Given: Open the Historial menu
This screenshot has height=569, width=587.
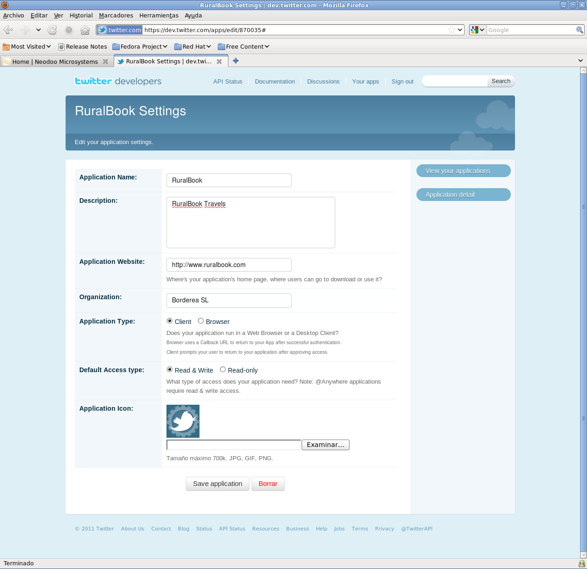Looking at the screenshot, I should (81, 15).
